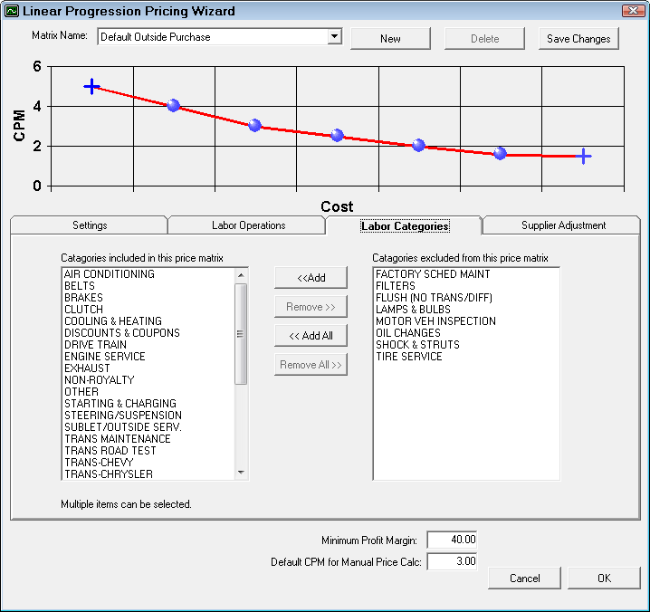650x612 pixels.
Task: Select the graph point at CPM 4
Action: pyautogui.click(x=173, y=106)
